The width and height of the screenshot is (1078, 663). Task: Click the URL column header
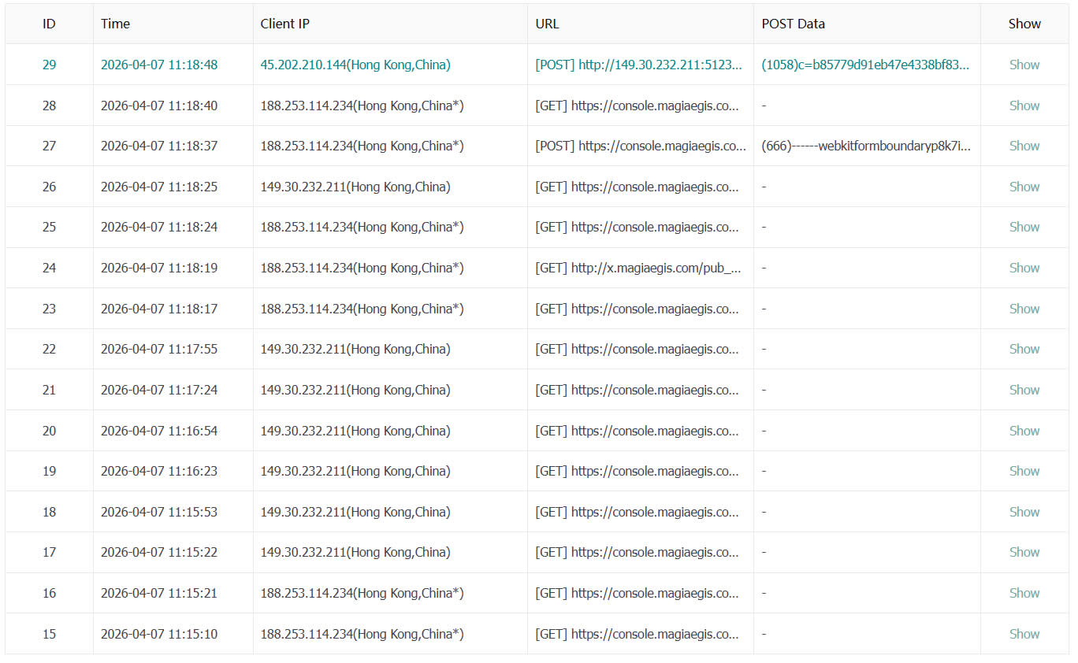point(547,24)
